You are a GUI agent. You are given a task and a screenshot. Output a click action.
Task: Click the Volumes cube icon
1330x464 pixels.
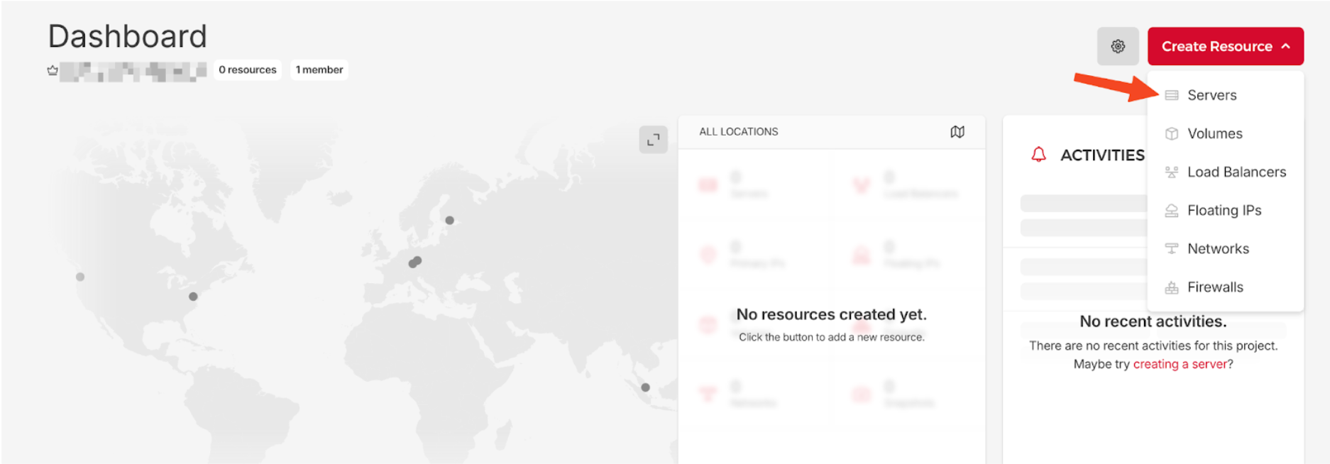[1171, 133]
